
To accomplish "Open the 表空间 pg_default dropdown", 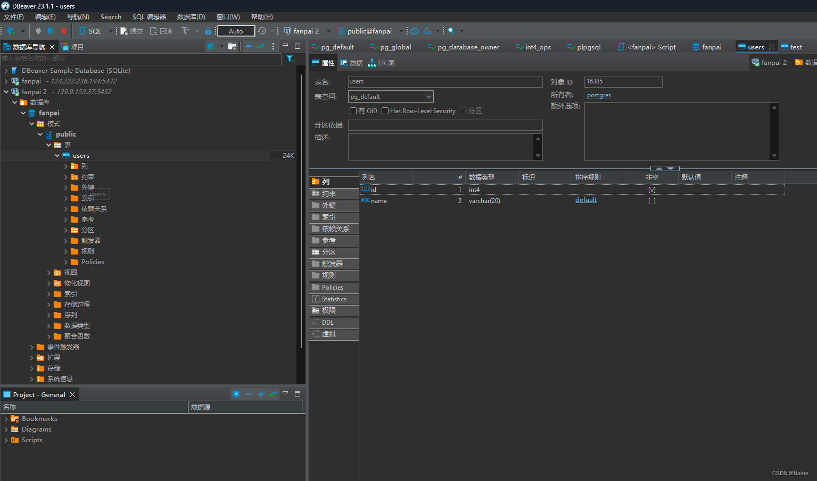I will 391,97.
